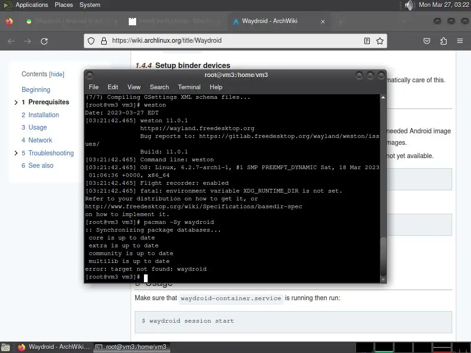Click the terminal vertical scrollbar thumb
Viewport: 471px width, 353px height.
[x=383, y=256]
